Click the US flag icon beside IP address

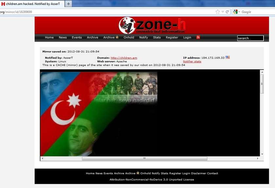pyautogui.click(x=228, y=57)
